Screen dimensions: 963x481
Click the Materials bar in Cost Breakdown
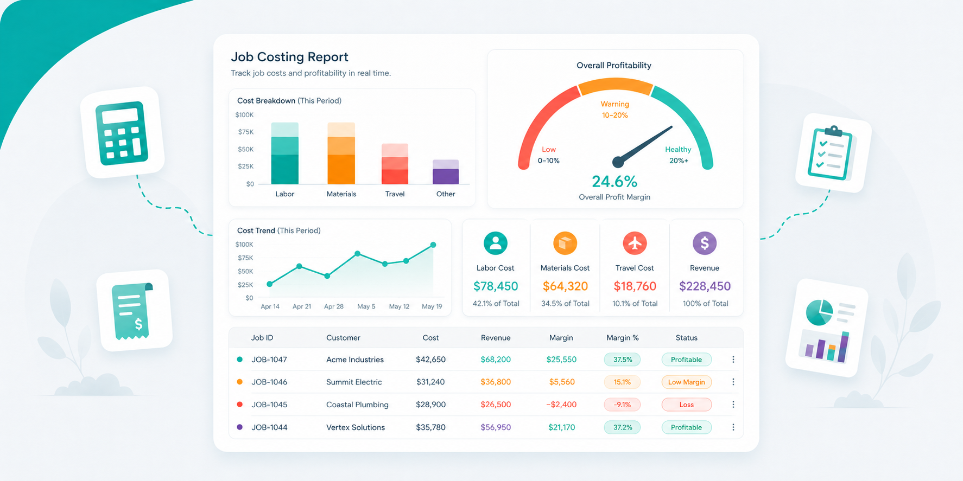click(341, 153)
